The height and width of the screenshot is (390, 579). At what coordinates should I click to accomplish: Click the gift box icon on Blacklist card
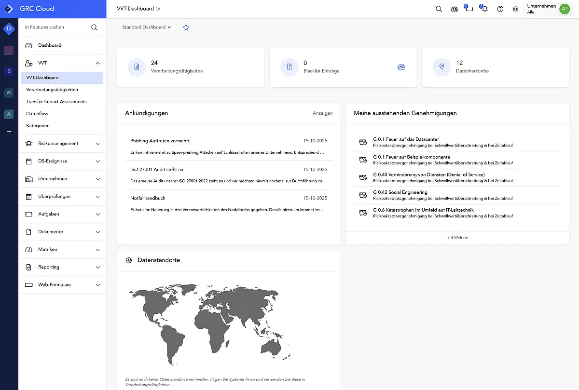(401, 67)
